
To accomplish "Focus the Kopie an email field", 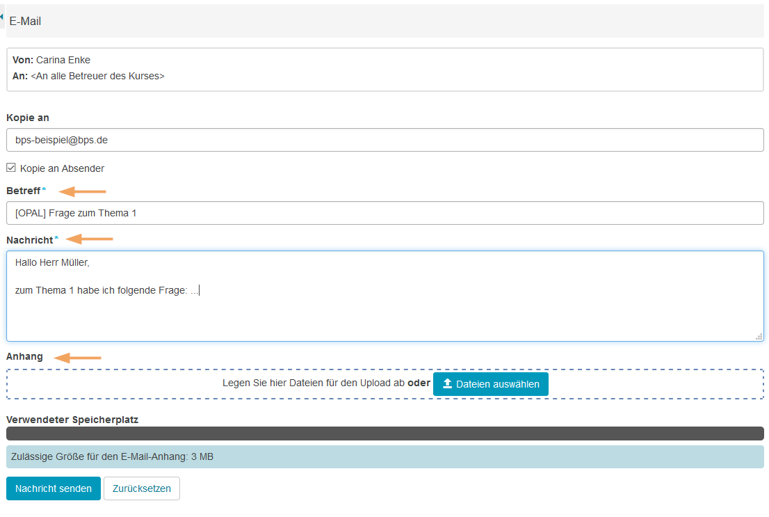I will coord(384,140).
